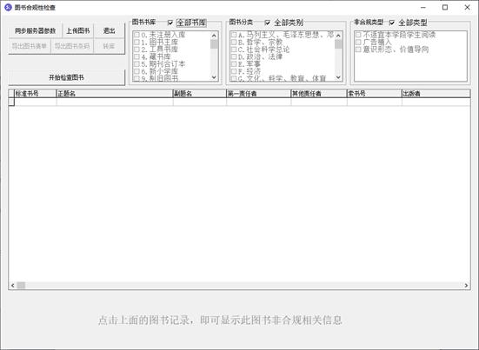
Task: Click 开始检查图书 button
Action: 67,77
